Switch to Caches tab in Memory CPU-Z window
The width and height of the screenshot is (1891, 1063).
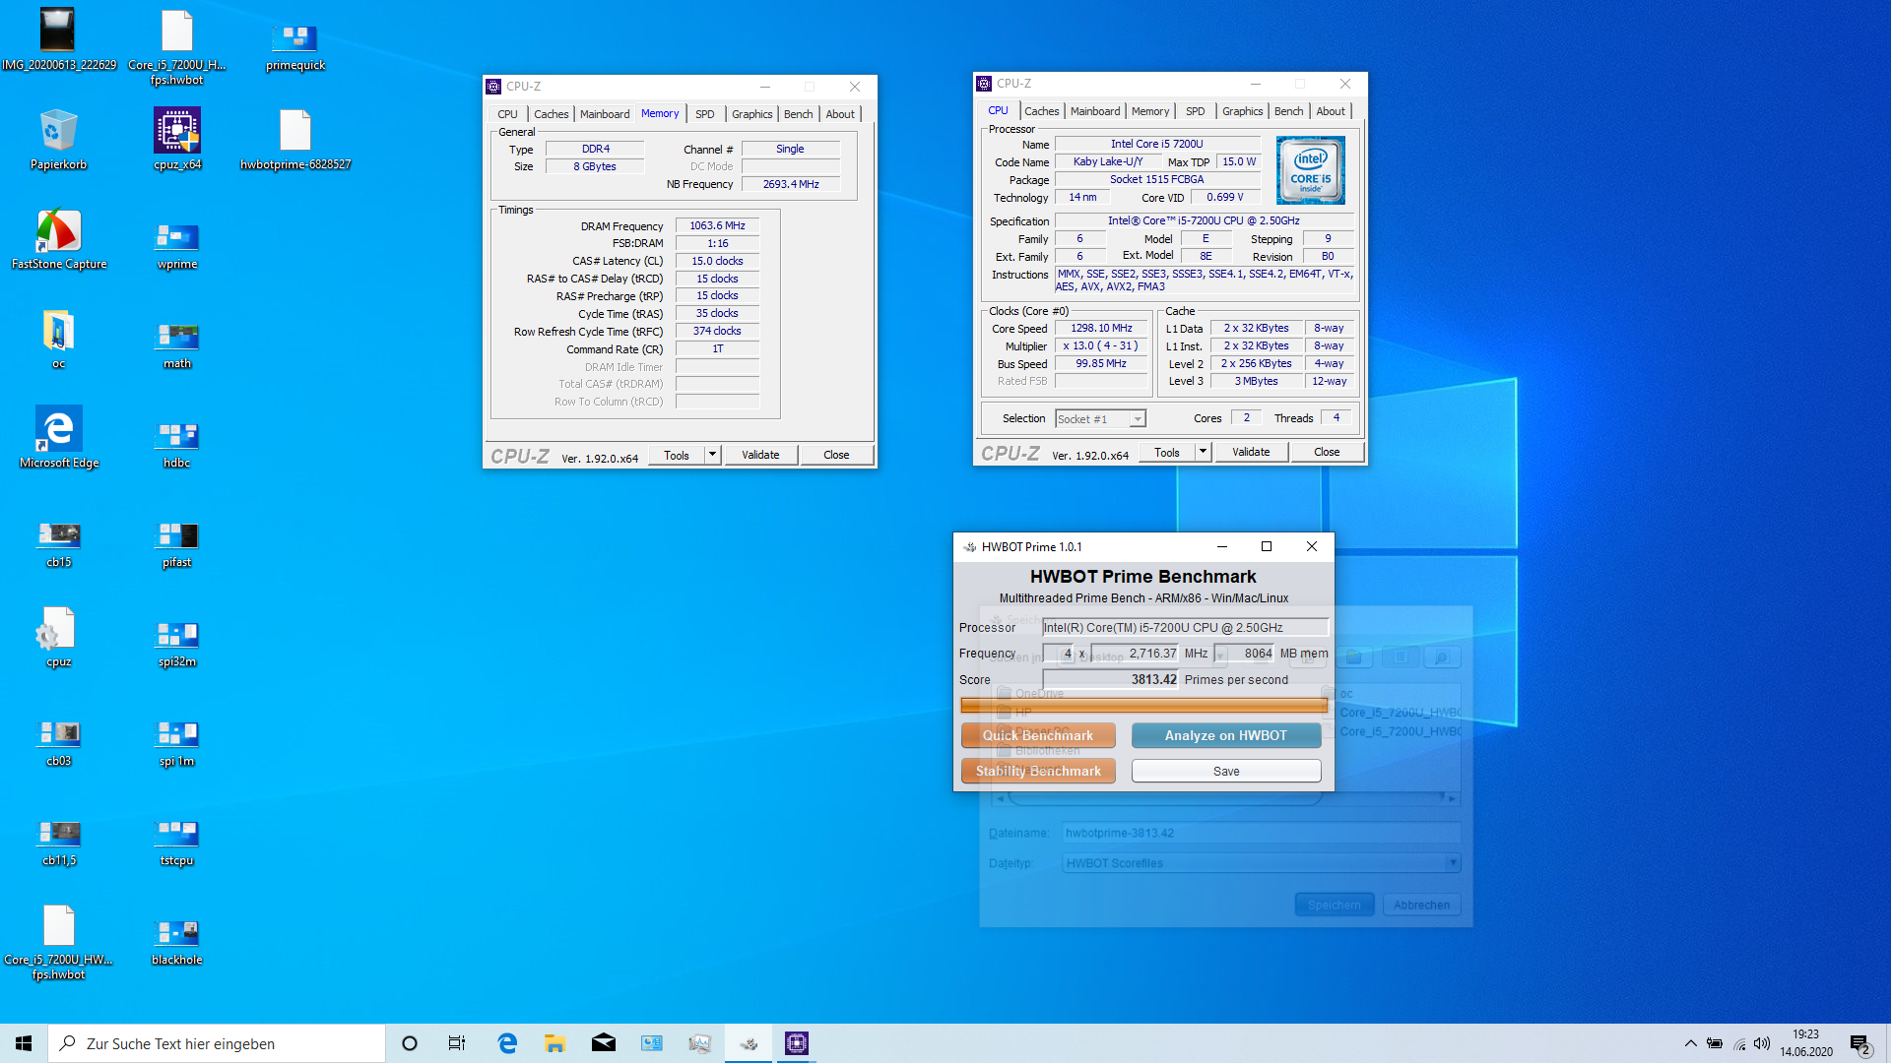click(x=552, y=114)
